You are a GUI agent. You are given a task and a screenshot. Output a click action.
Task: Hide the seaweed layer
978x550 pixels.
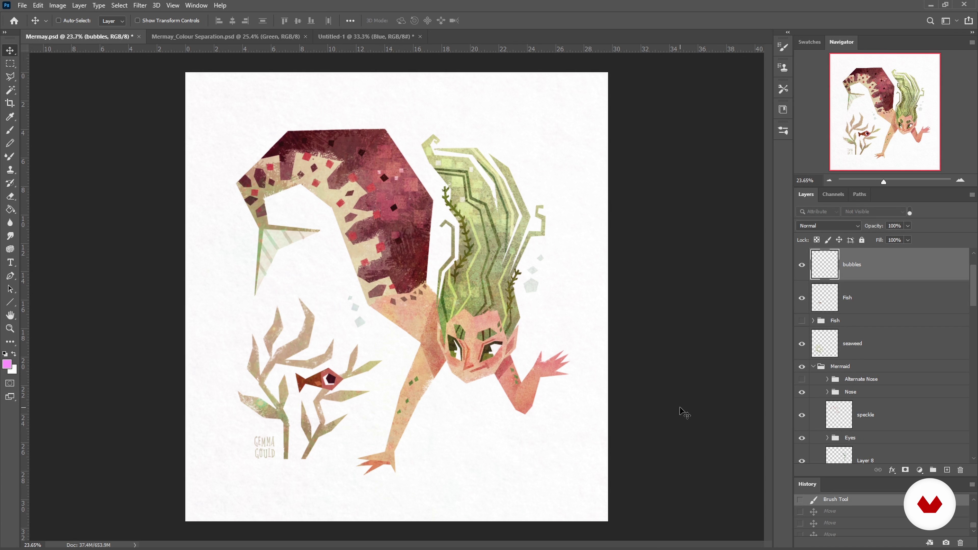click(802, 344)
